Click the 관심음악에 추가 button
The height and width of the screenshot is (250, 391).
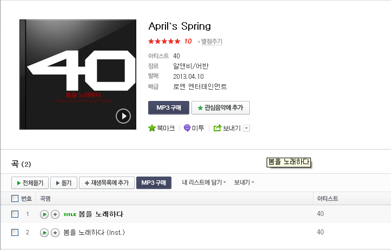pyautogui.click(x=221, y=108)
